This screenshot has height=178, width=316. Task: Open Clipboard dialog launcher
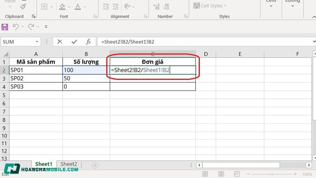click(x=33, y=16)
